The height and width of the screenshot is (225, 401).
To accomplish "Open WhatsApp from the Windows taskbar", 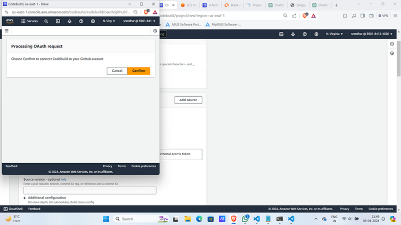I will point(245,219).
